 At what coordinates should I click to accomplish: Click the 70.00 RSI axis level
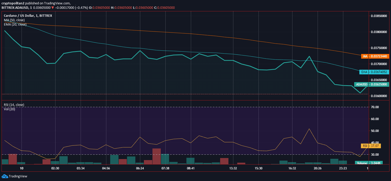pyautogui.click(x=375, y=107)
